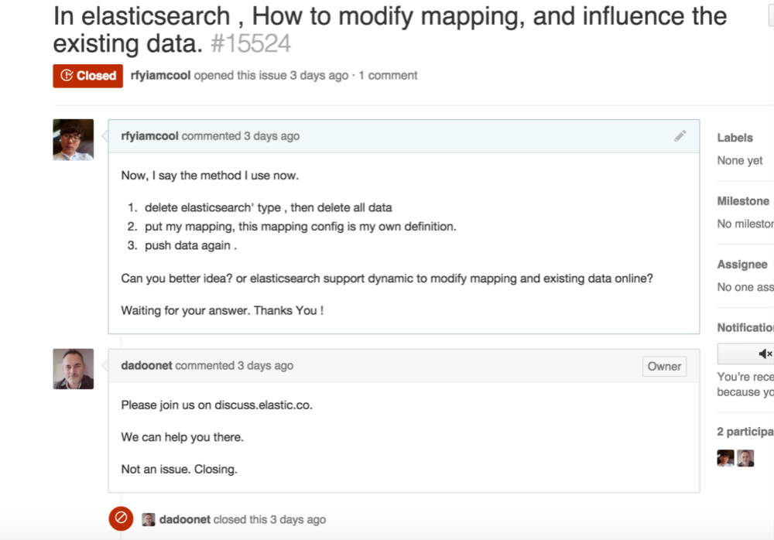Click dadoonet comment's '3 days ago' timestamp
This screenshot has width=774, height=540.
coord(265,365)
